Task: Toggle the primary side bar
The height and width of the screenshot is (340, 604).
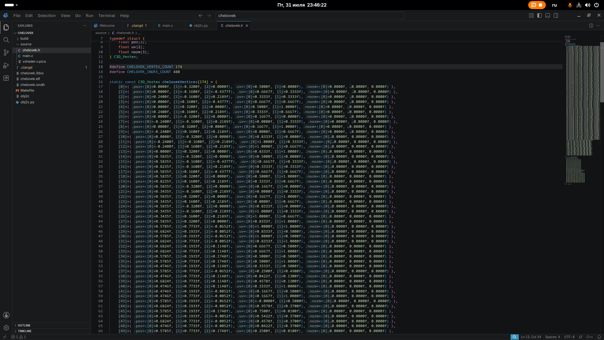Action: (540, 15)
